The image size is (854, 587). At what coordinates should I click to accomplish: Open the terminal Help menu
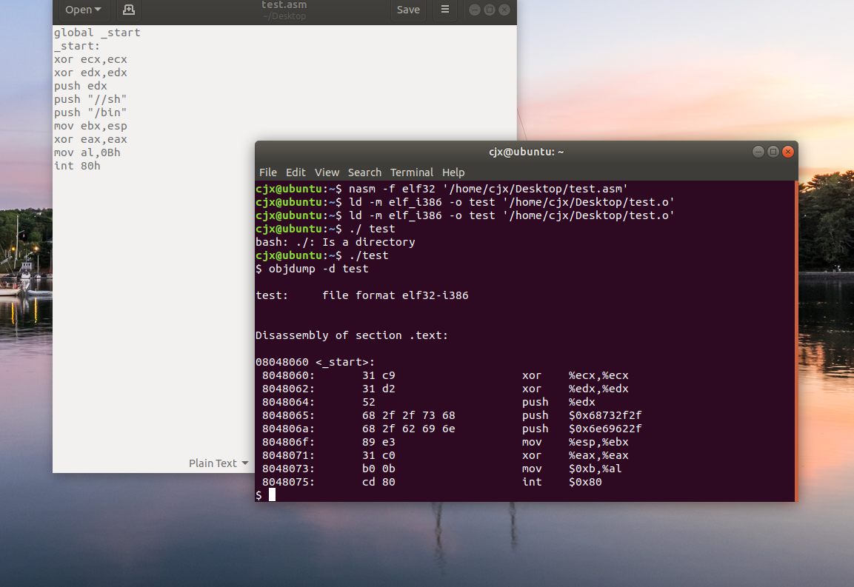click(x=453, y=172)
